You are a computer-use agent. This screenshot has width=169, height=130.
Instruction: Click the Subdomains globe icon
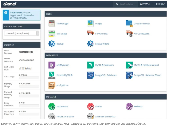pos(52,106)
